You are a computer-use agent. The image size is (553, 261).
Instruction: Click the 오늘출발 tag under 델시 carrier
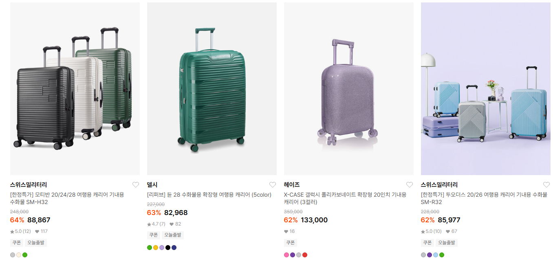(173, 235)
